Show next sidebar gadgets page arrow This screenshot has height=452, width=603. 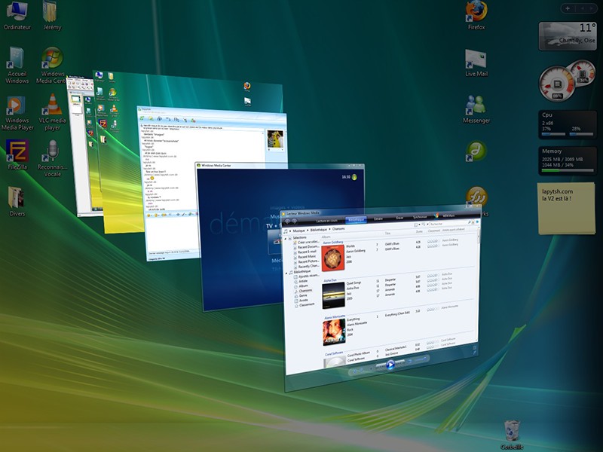(592, 8)
